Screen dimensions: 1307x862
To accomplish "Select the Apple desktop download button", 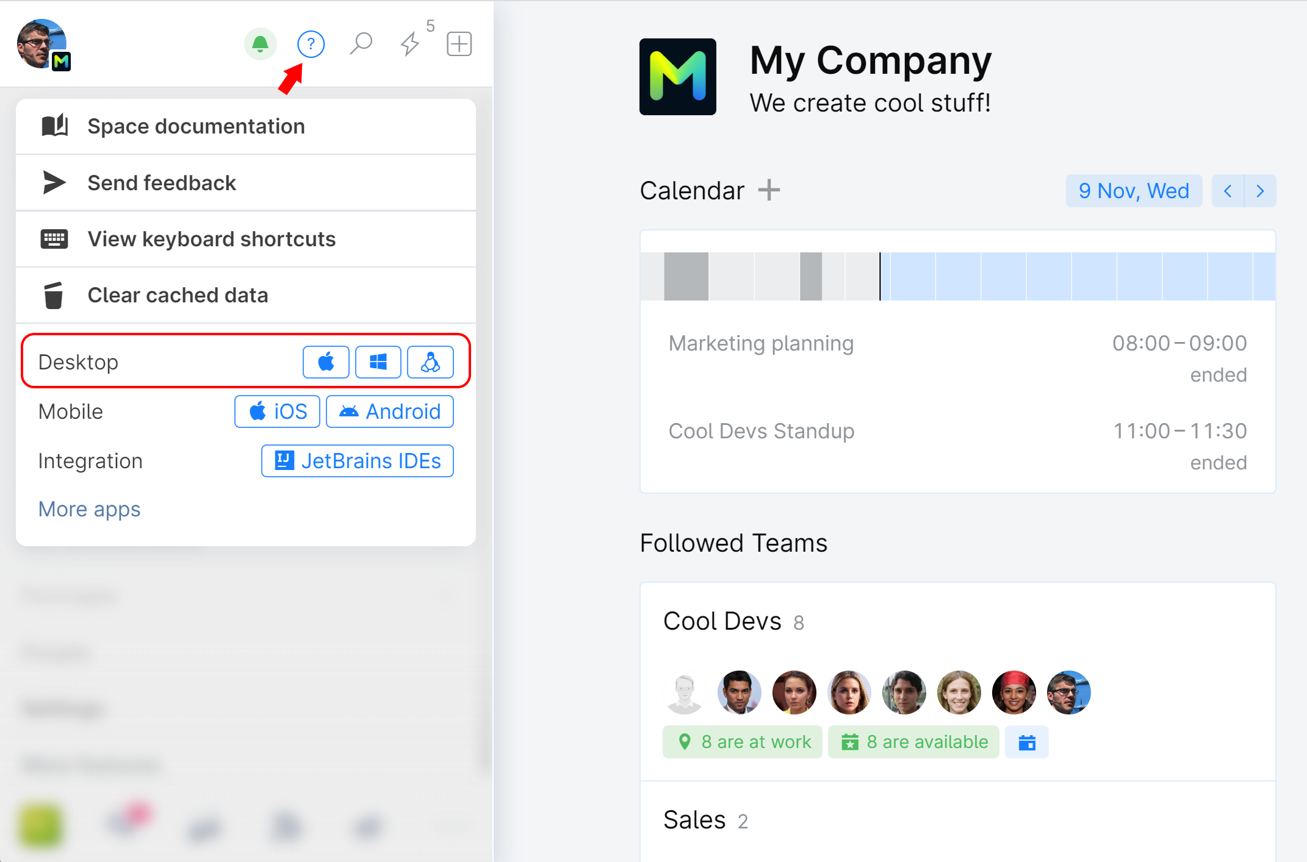I will 325,361.
